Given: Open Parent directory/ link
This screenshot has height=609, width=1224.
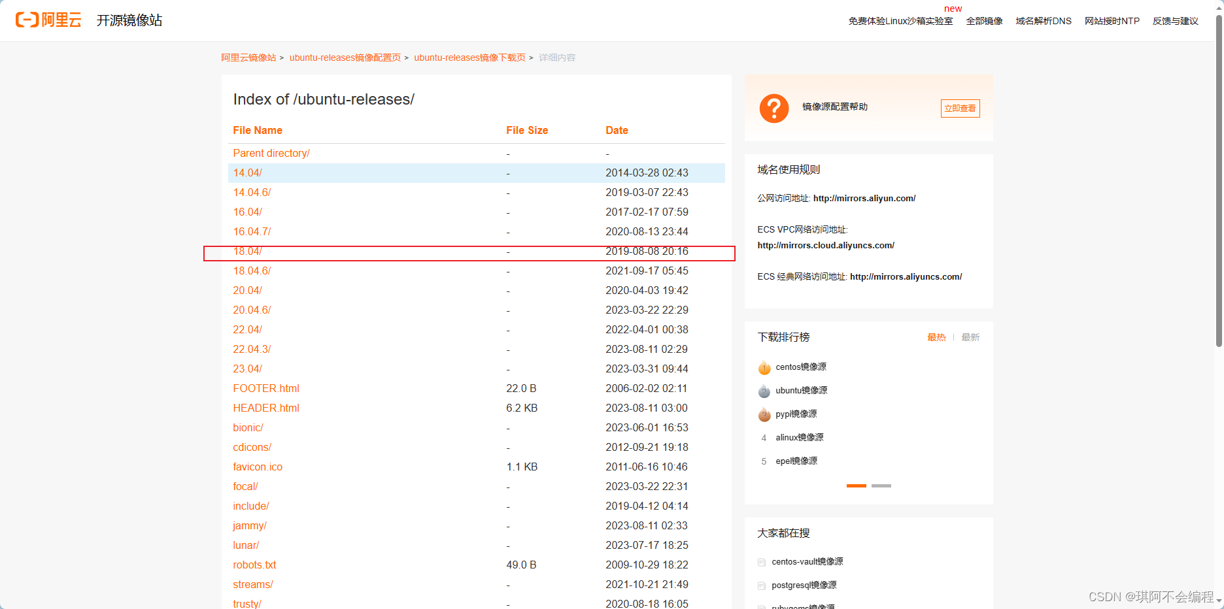Looking at the screenshot, I should pyautogui.click(x=271, y=153).
